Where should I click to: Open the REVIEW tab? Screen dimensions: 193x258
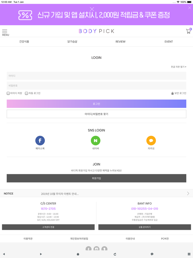[x=121, y=42]
